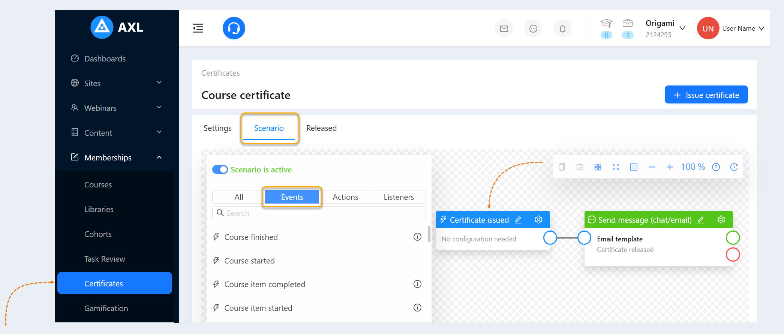Select the Events filter tab
The image size is (784, 334).
coord(292,197)
